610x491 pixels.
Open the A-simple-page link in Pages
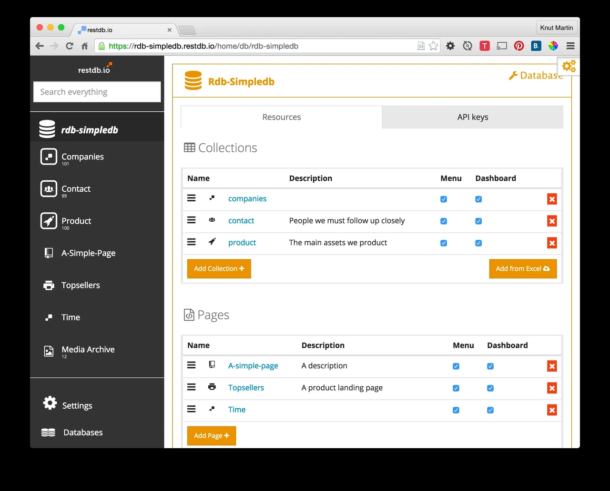253,365
